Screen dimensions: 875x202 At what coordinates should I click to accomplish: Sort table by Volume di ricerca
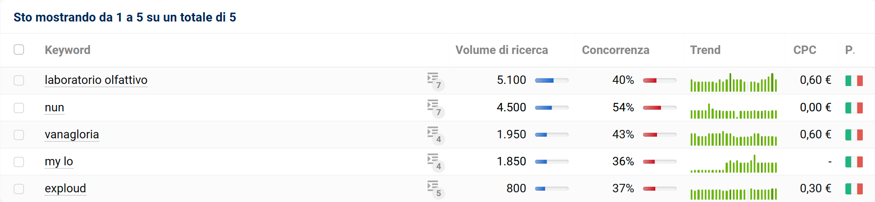[x=501, y=50]
